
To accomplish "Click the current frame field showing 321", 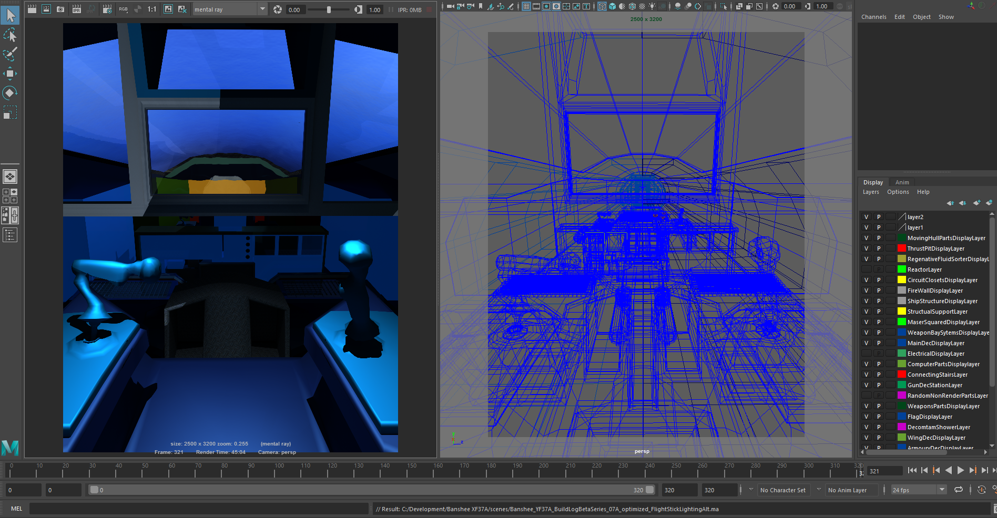I will click(884, 471).
